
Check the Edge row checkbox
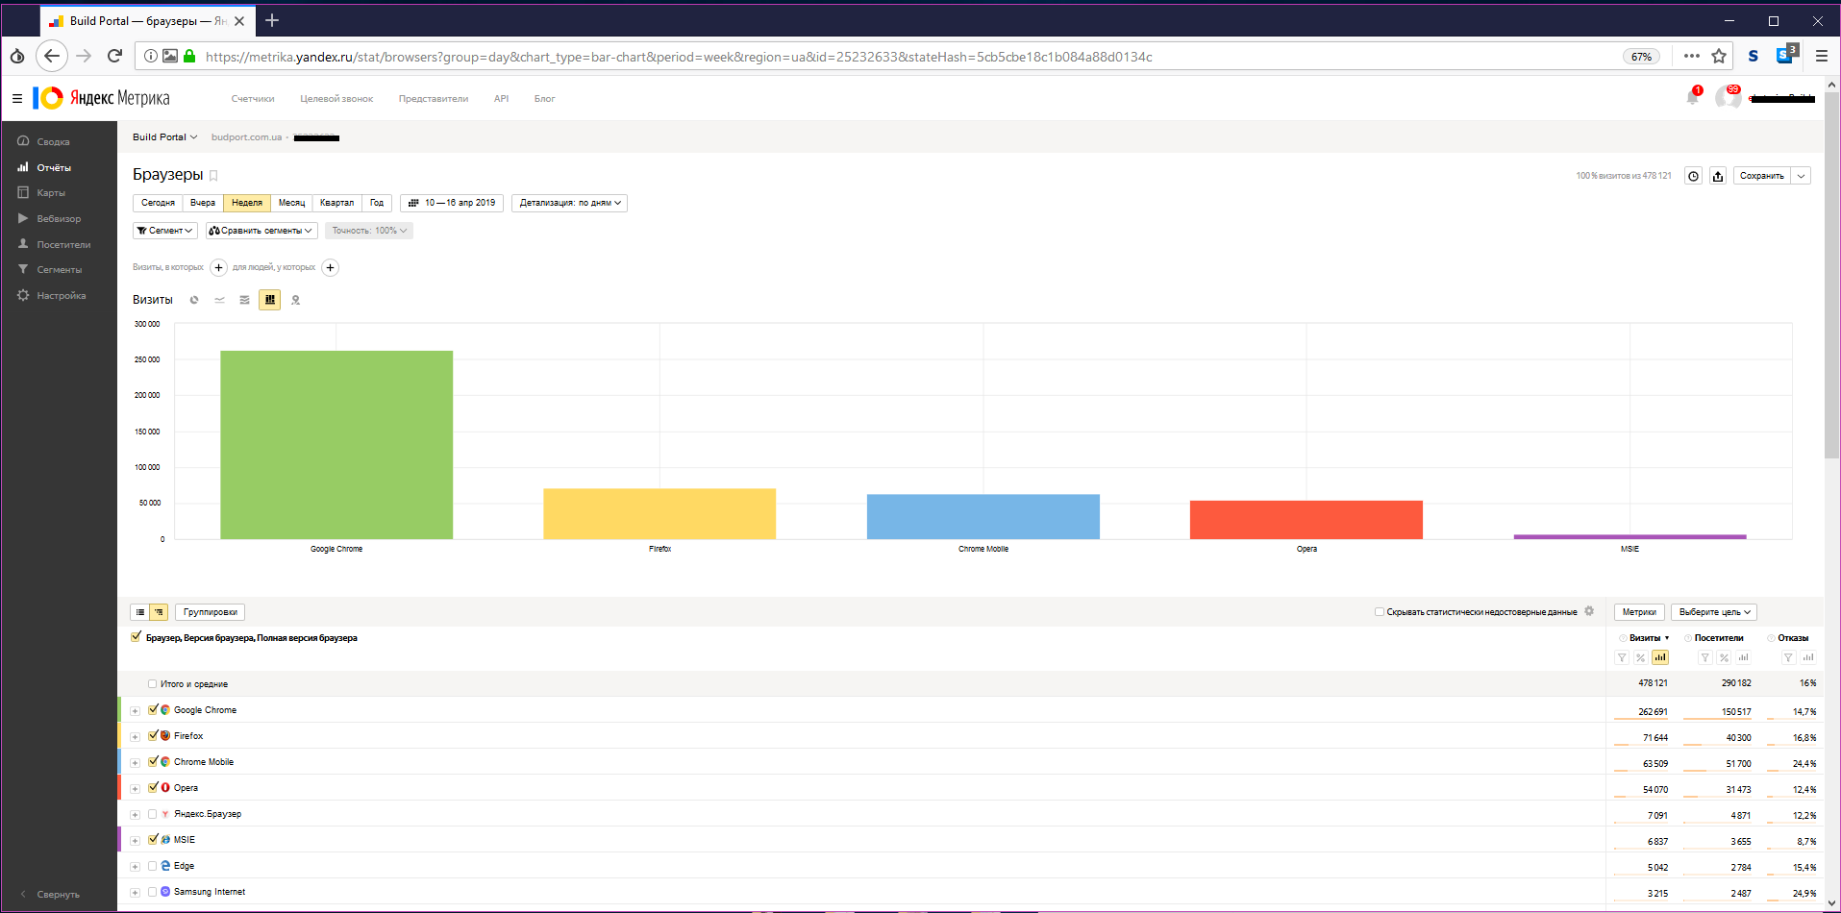153,866
